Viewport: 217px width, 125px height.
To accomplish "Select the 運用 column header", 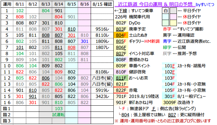I will pyautogui.click(x=7, y=4).
